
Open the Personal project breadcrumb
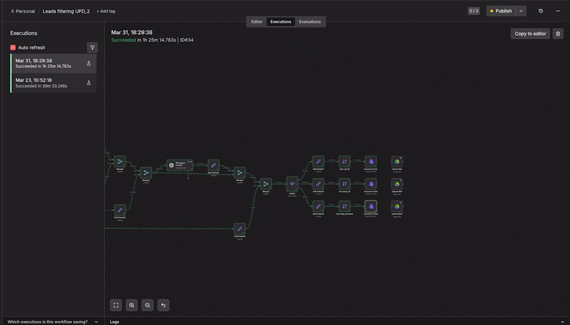click(22, 11)
